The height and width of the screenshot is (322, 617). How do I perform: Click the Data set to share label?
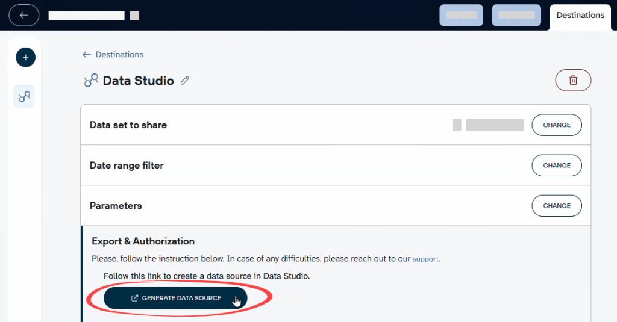[x=128, y=125]
